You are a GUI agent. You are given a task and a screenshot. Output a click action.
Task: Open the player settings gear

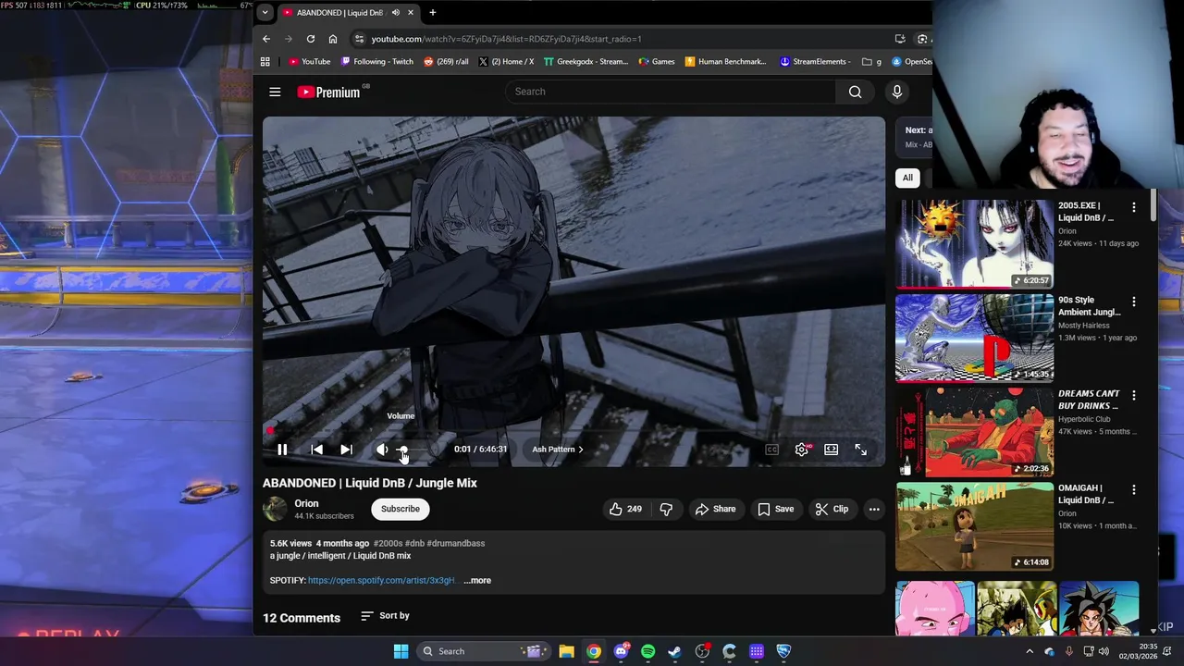tap(801, 450)
